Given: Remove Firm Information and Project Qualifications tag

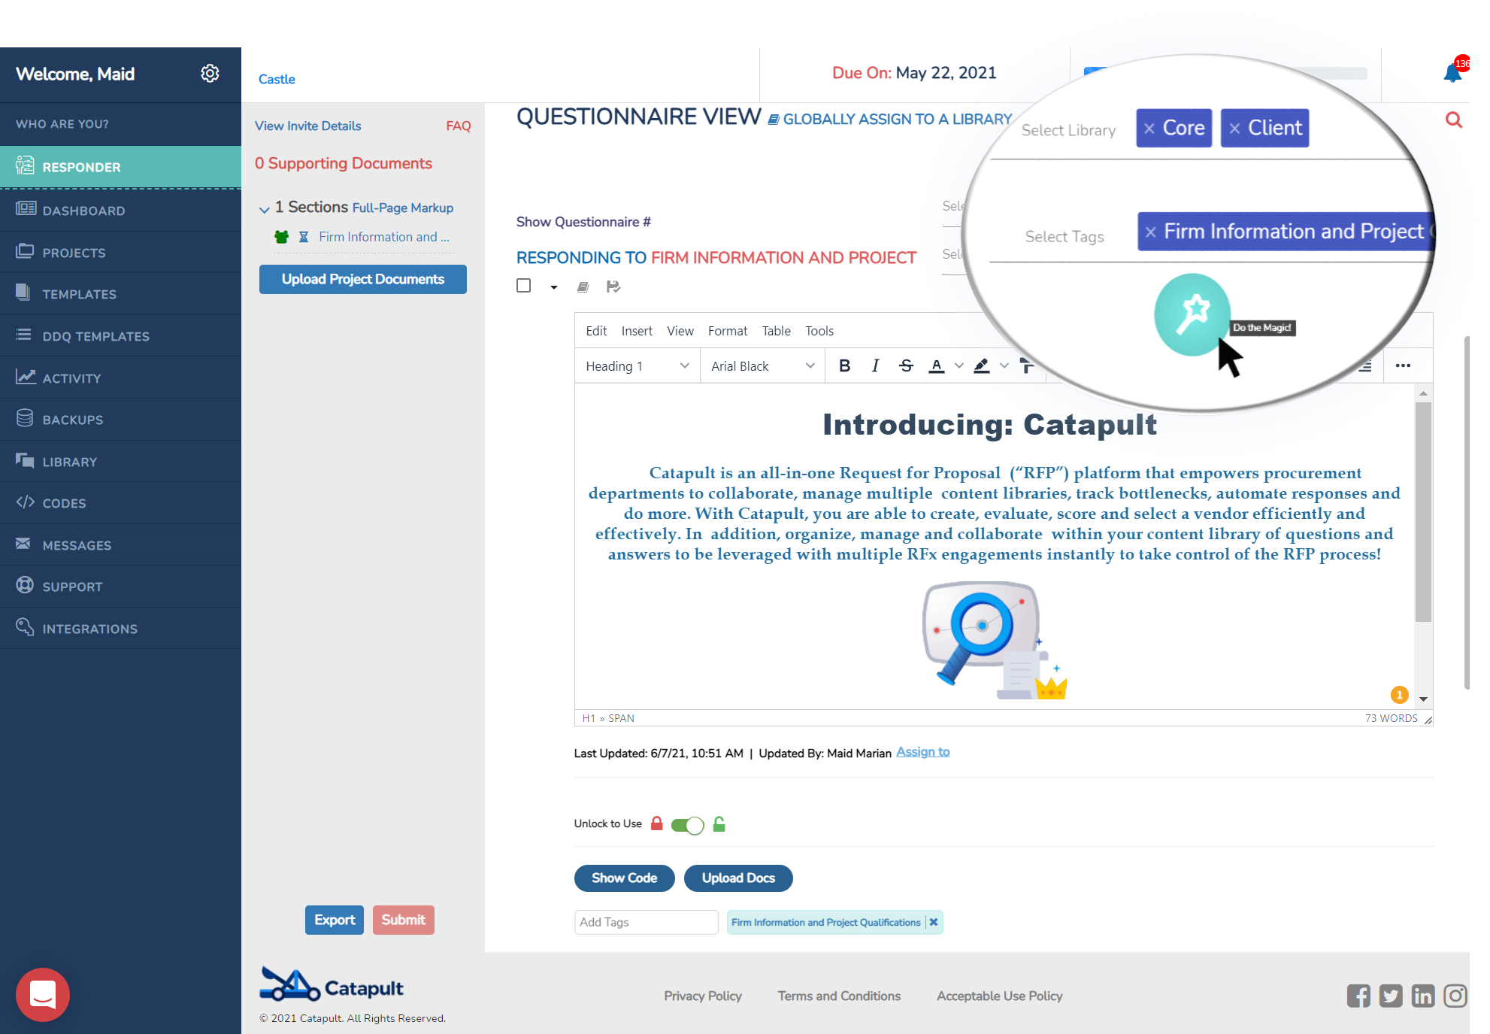Looking at the screenshot, I should coord(933,922).
